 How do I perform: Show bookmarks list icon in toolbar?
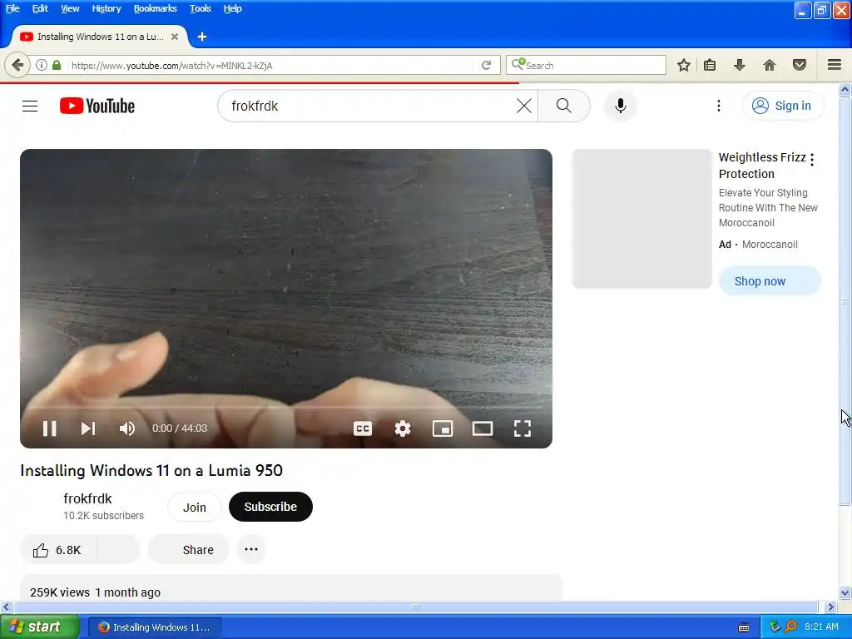(710, 65)
